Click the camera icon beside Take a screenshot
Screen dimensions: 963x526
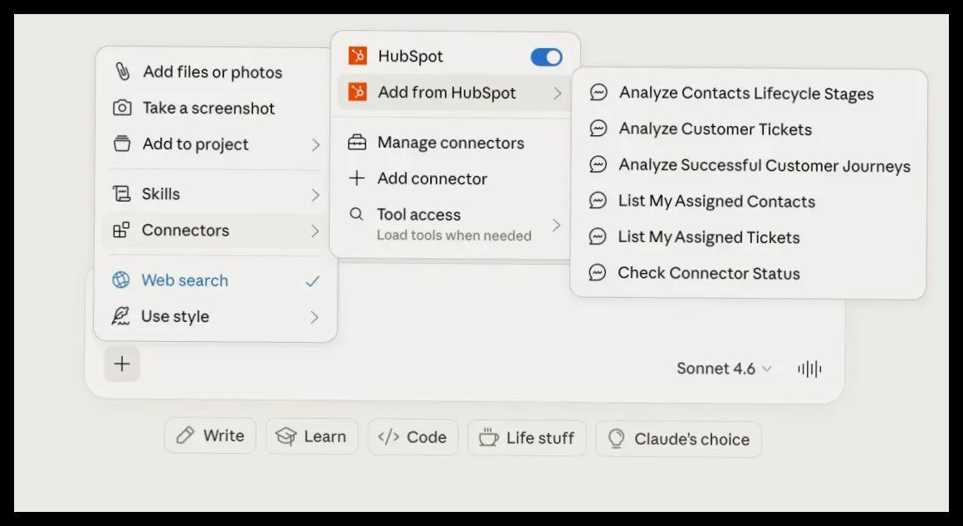point(122,108)
